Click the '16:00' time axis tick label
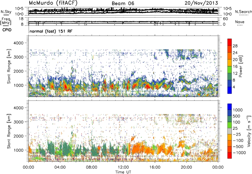Viewport: 252px width, 174px height. (155, 167)
